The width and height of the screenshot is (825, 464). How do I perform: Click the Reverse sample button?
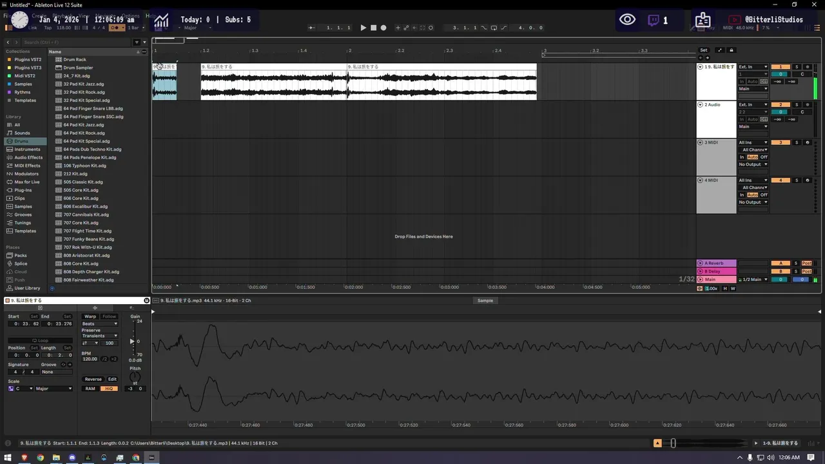[93, 379]
